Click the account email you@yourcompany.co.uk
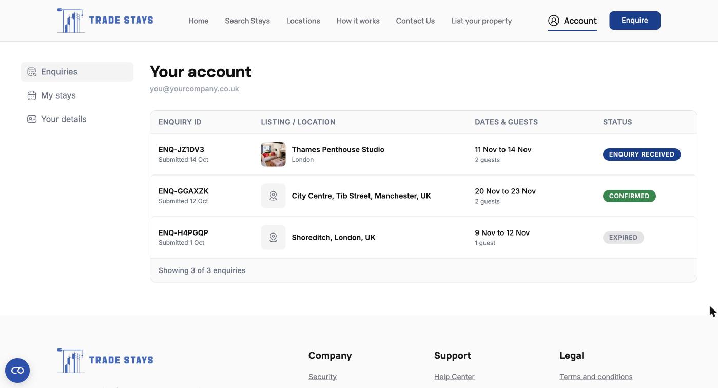The width and height of the screenshot is (718, 388). pyautogui.click(x=195, y=89)
